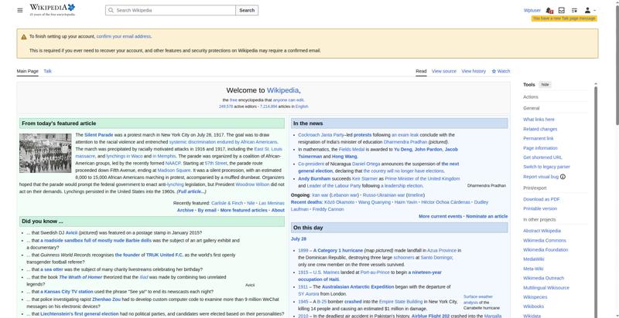Screen dimensions: 619x318
Task: Click the new Talk page message notice
Action: tap(564, 19)
